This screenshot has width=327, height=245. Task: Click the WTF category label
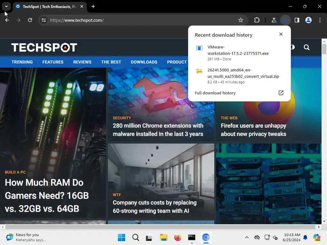tap(117, 195)
